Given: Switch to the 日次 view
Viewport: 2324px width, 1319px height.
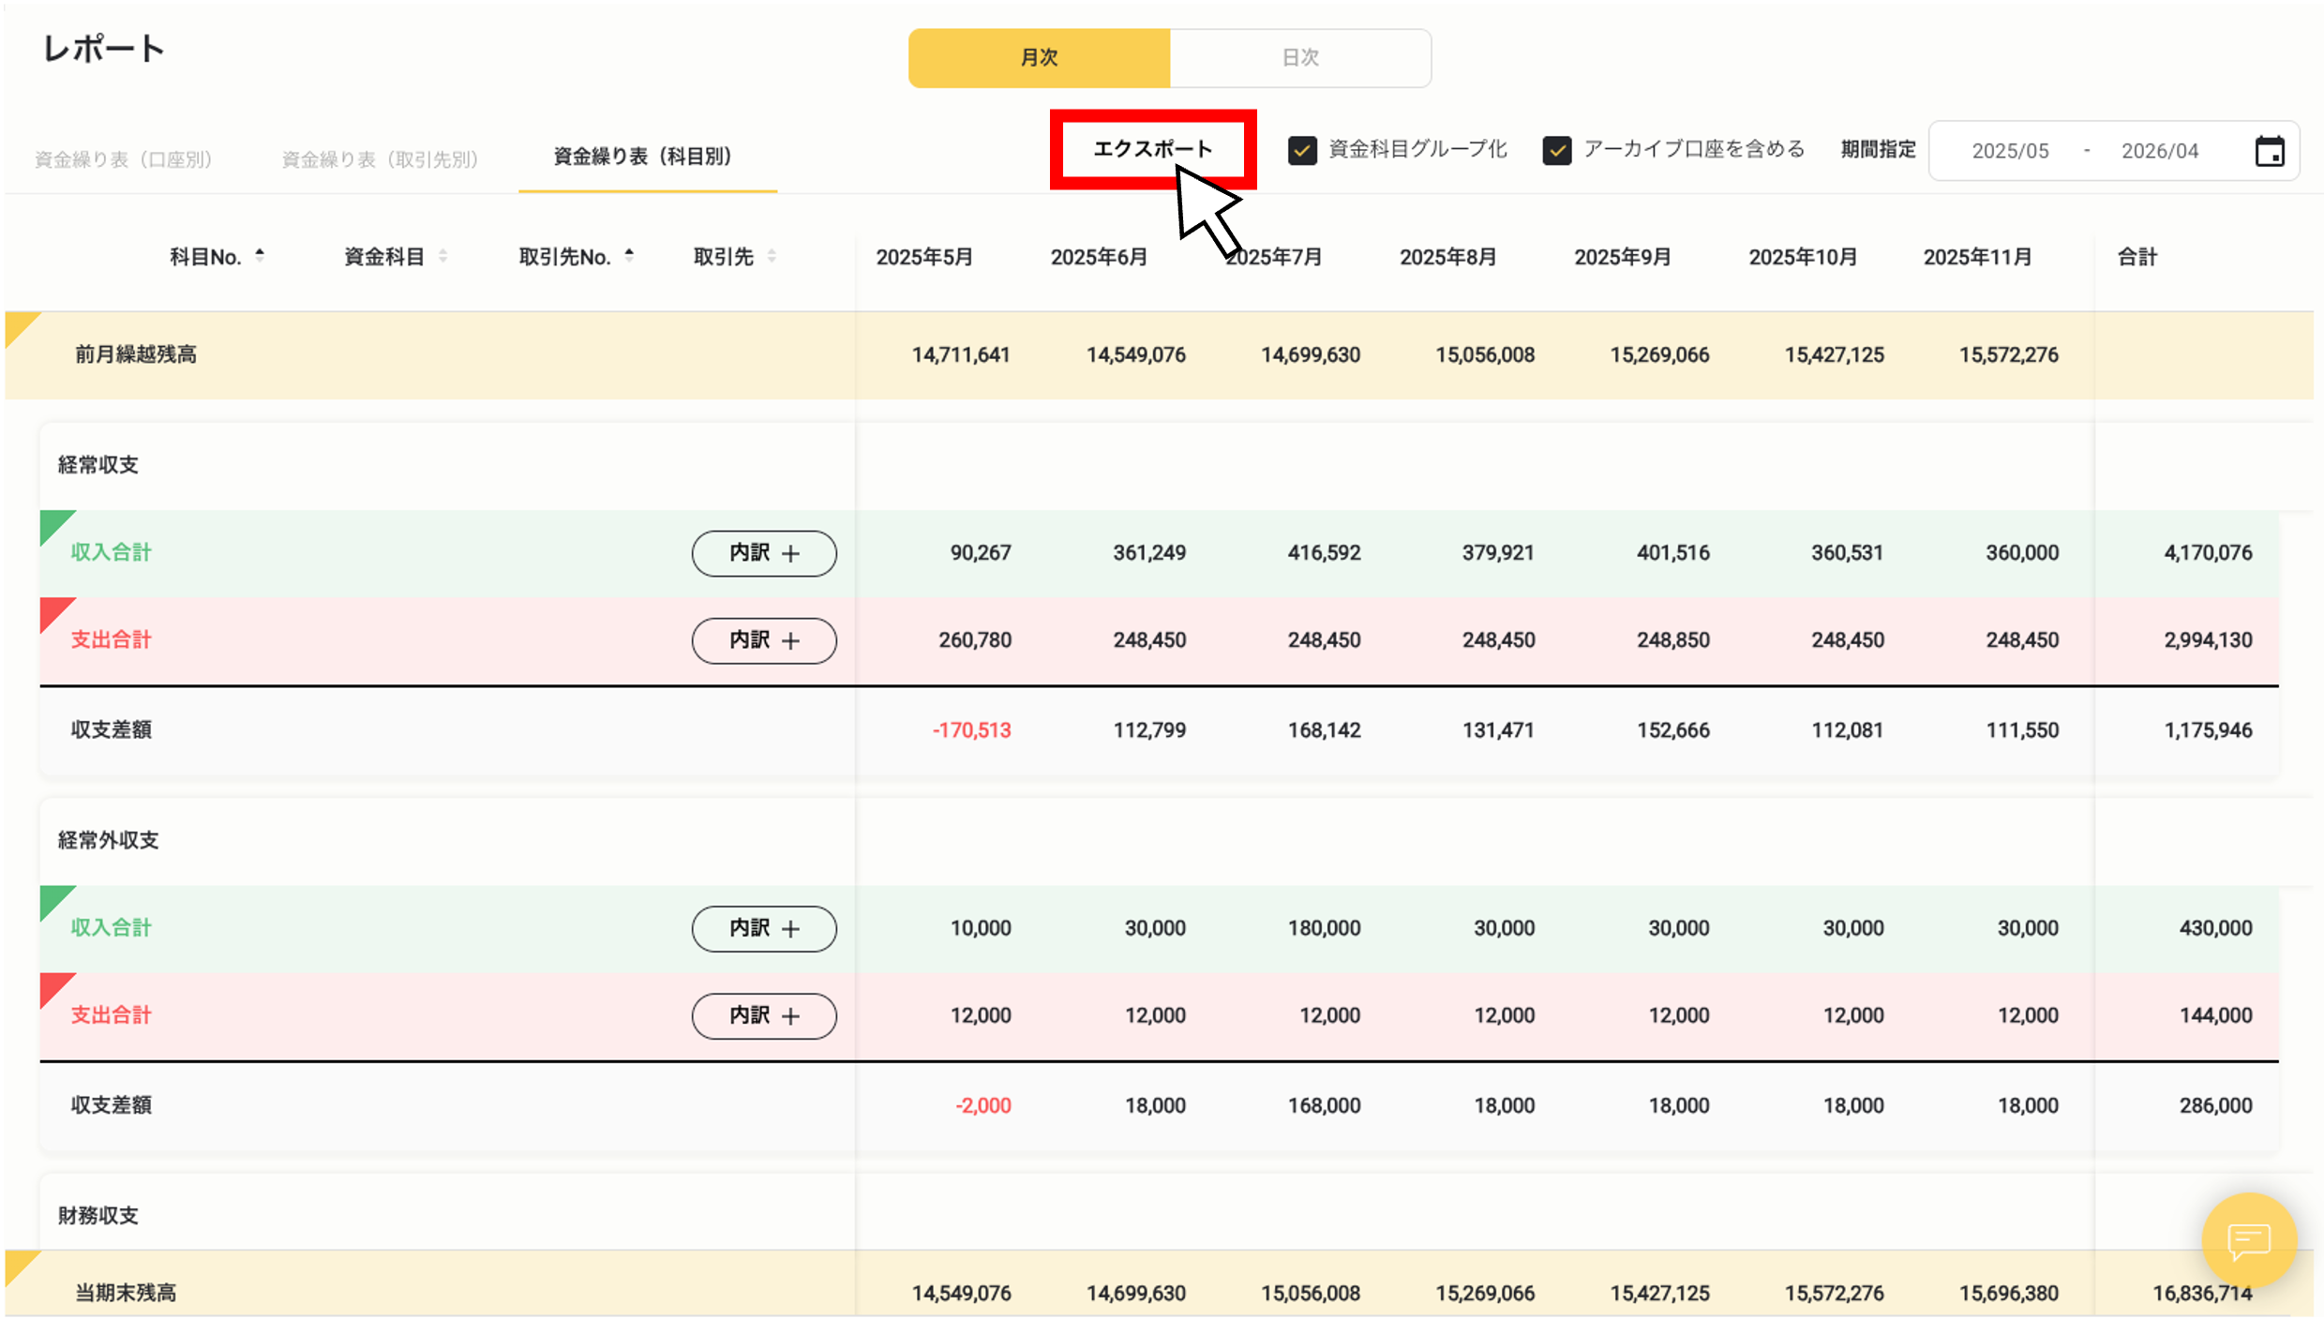Looking at the screenshot, I should pos(1300,57).
